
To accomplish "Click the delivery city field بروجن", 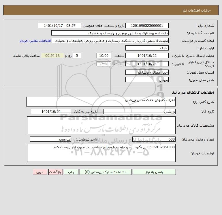I will click(147, 80).
